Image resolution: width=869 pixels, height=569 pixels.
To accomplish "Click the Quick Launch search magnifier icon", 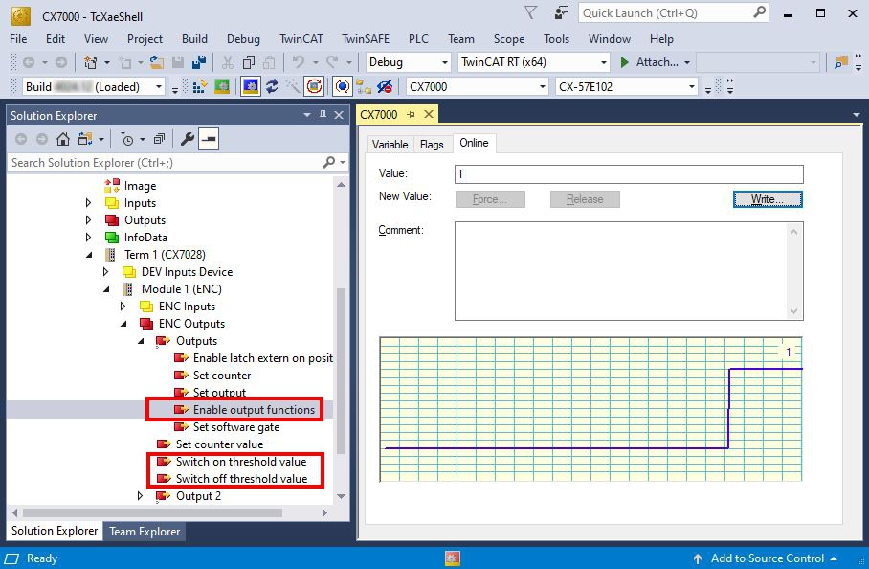I will (759, 12).
